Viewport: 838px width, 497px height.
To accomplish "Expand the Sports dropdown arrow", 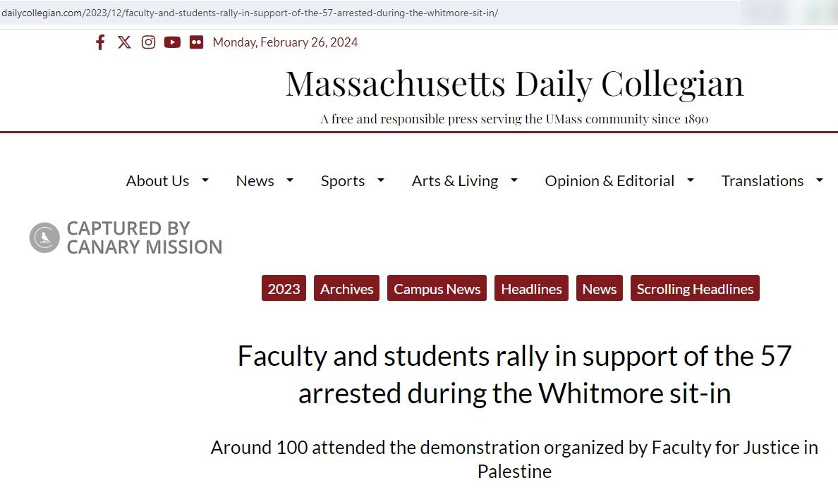I will click(x=381, y=180).
